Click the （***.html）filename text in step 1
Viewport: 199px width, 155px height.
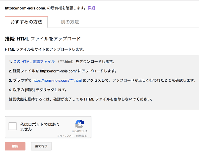pyautogui.click(x=66, y=62)
